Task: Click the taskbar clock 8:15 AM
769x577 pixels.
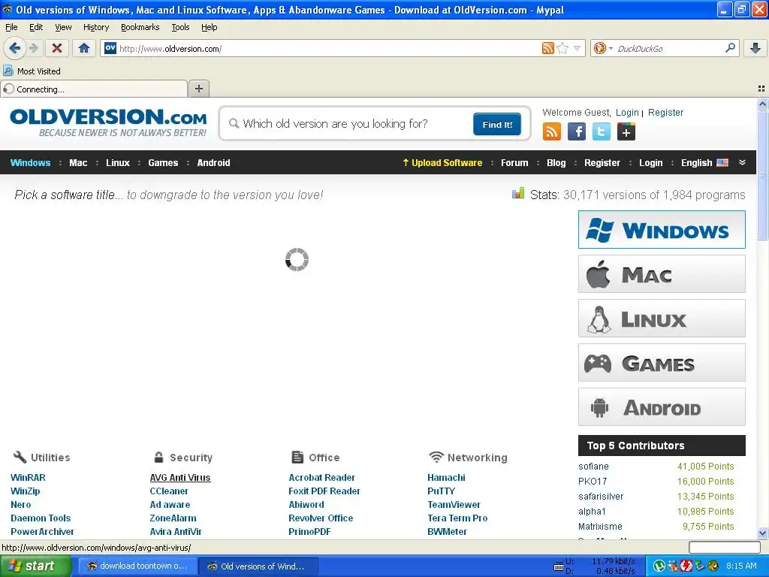Action: (x=741, y=566)
